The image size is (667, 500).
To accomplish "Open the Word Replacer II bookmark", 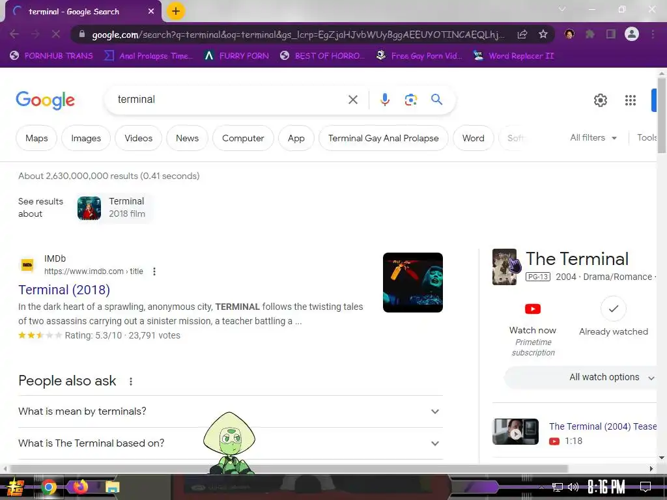I will (x=514, y=56).
